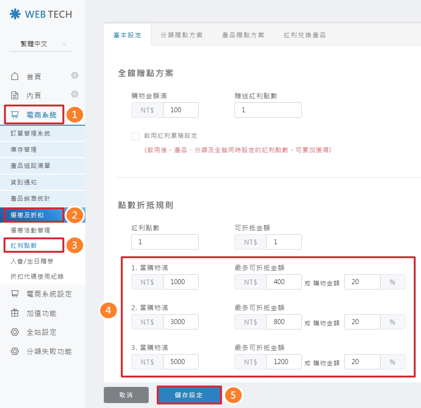
Task: Click the gift box icon for 加值功能
Action: [x=15, y=313]
